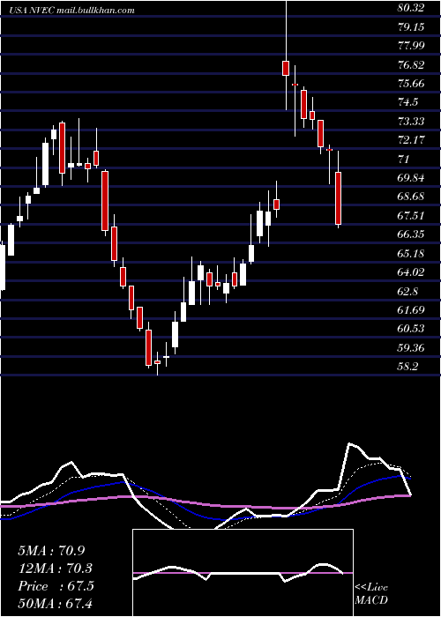Viewport: 441px width, 617px height.
Task: Click the '5MA : 70.9' readout
Action: (x=51, y=551)
